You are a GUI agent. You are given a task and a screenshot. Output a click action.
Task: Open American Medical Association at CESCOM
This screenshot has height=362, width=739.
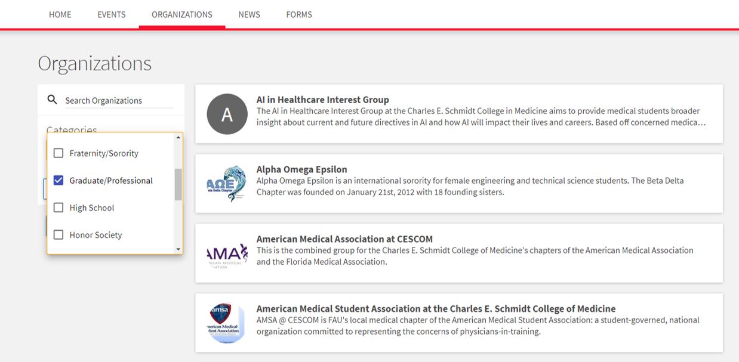point(344,239)
